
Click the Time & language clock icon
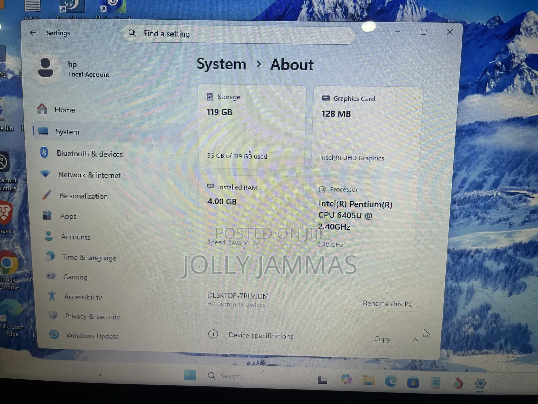(x=50, y=256)
